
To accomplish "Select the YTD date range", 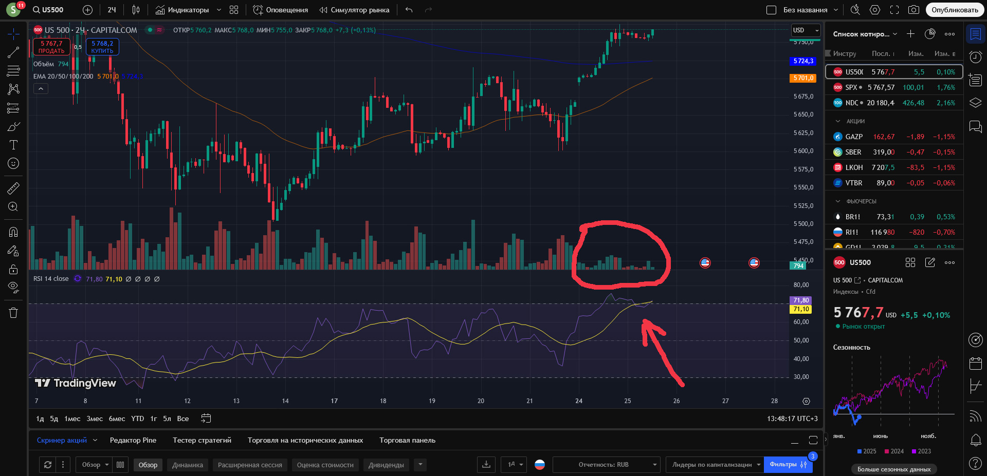I will point(137,418).
